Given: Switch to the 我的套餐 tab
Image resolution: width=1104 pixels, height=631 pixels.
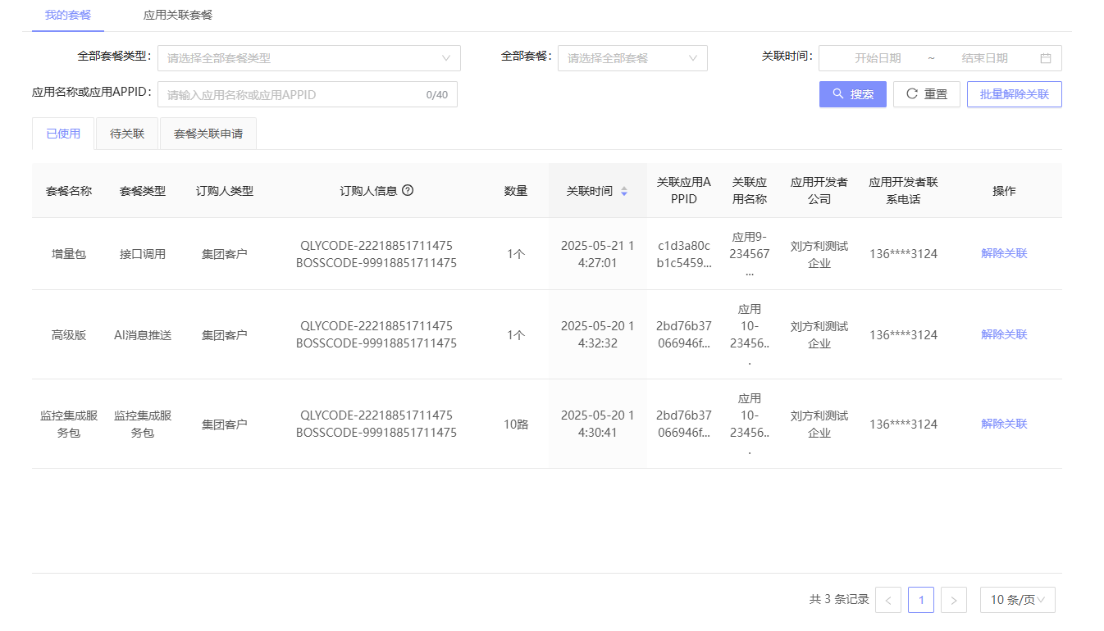Looking at the screenshot, I should (x=68, y=15).
